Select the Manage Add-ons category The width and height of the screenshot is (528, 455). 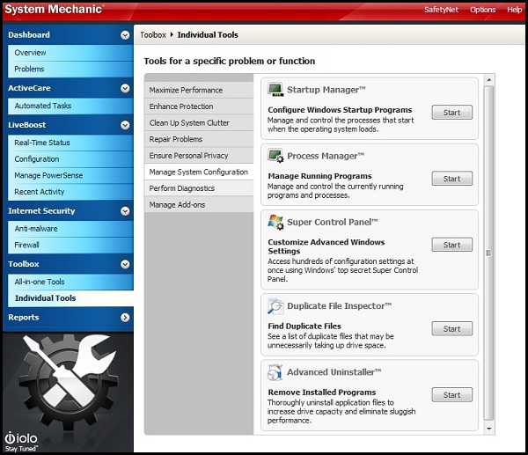click(x=199, y=205)
